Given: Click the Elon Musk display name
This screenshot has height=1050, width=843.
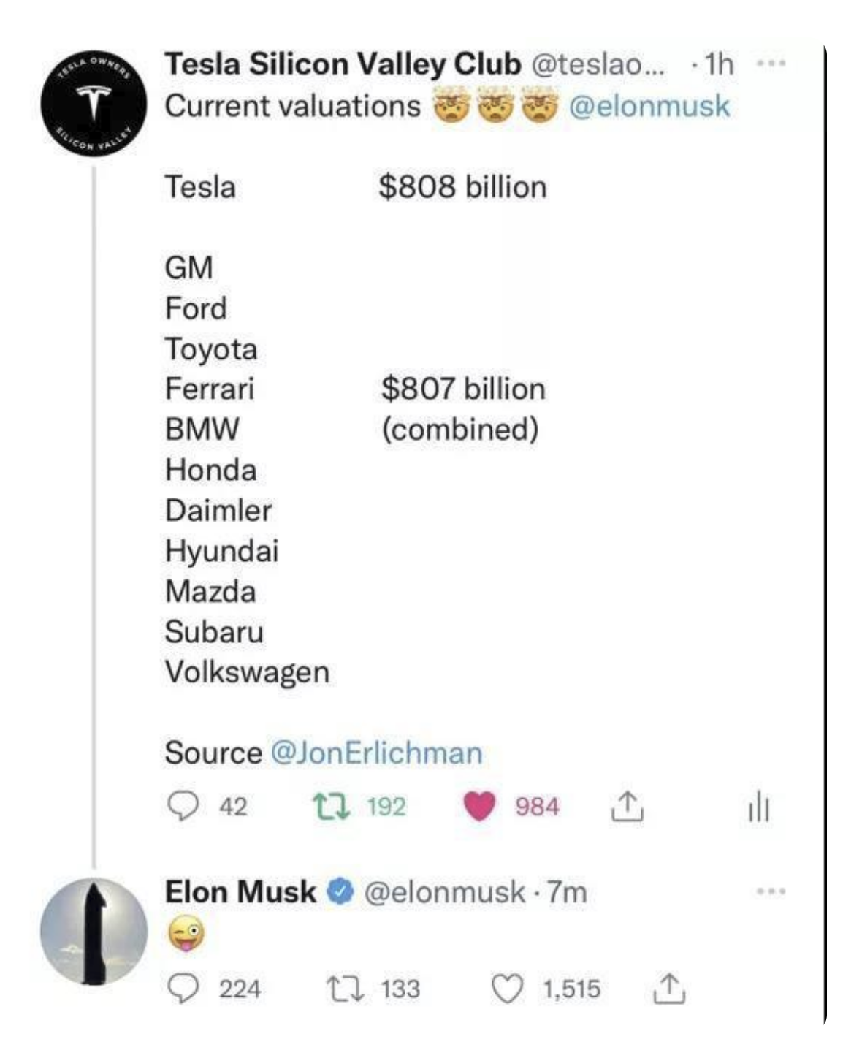Looking at the screenshot, I should [240, 891].
